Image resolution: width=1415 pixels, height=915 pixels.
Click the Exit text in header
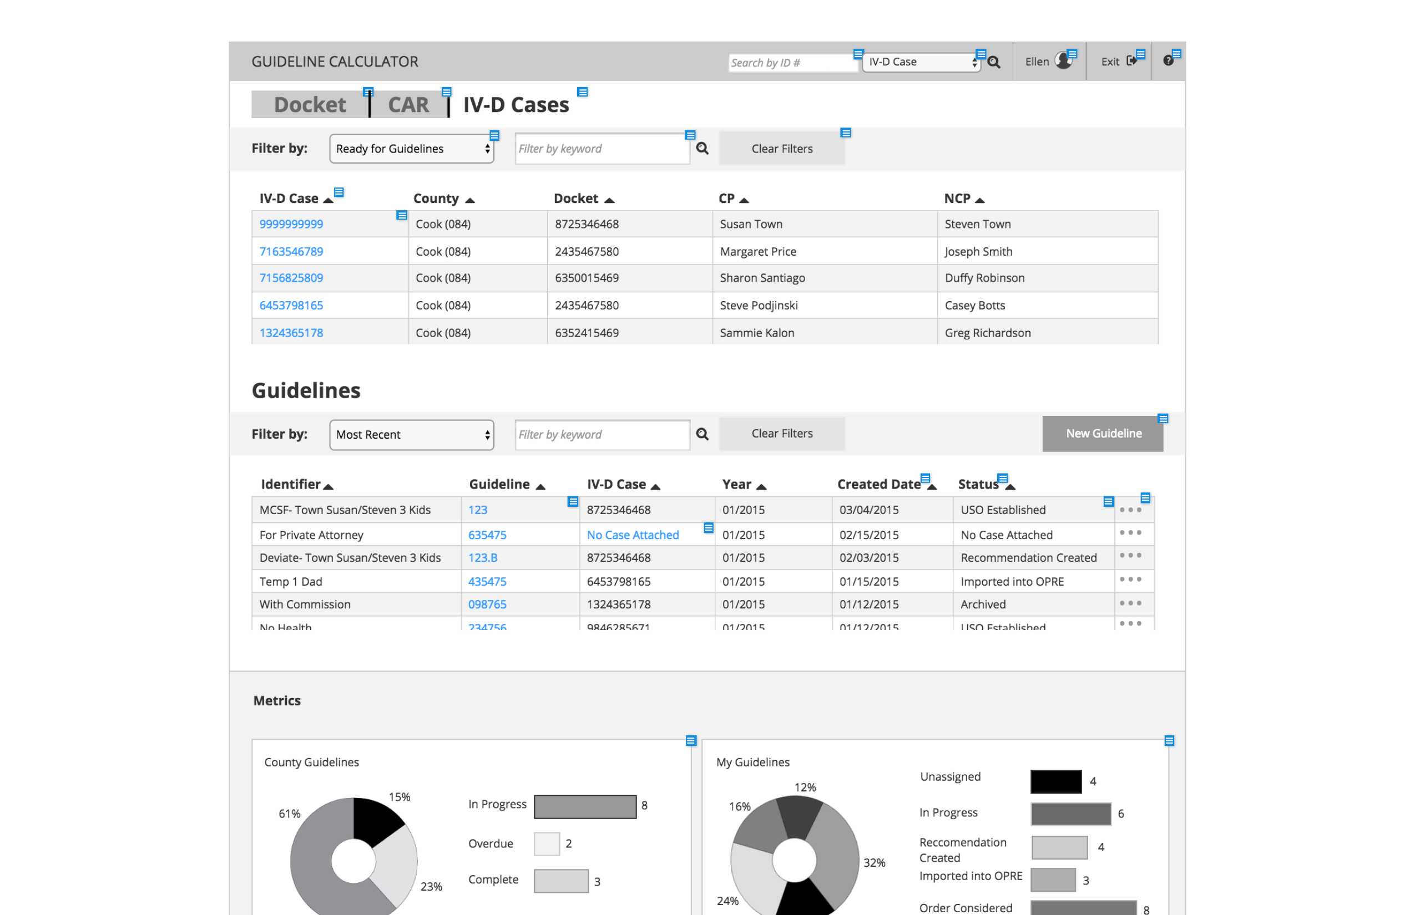tap(1110, 62)
